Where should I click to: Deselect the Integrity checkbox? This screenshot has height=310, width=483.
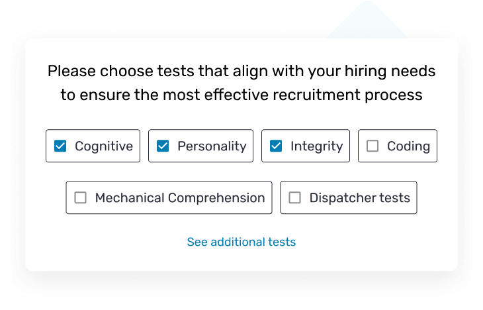click(x=276, y=146)
